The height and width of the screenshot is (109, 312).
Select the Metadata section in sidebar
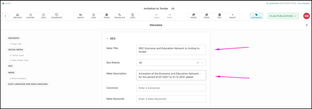(14, 38)
